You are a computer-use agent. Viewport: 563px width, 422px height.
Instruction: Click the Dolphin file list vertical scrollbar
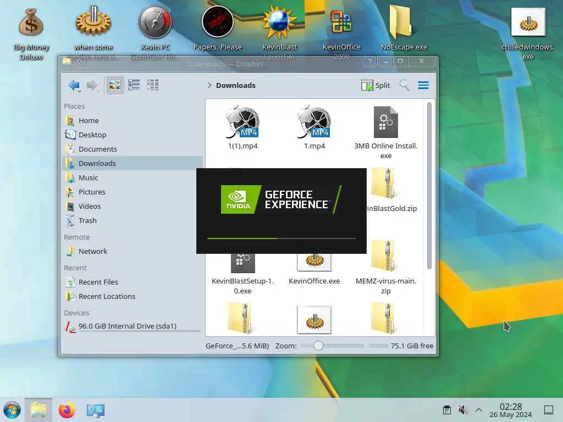(x=429, y=186)
